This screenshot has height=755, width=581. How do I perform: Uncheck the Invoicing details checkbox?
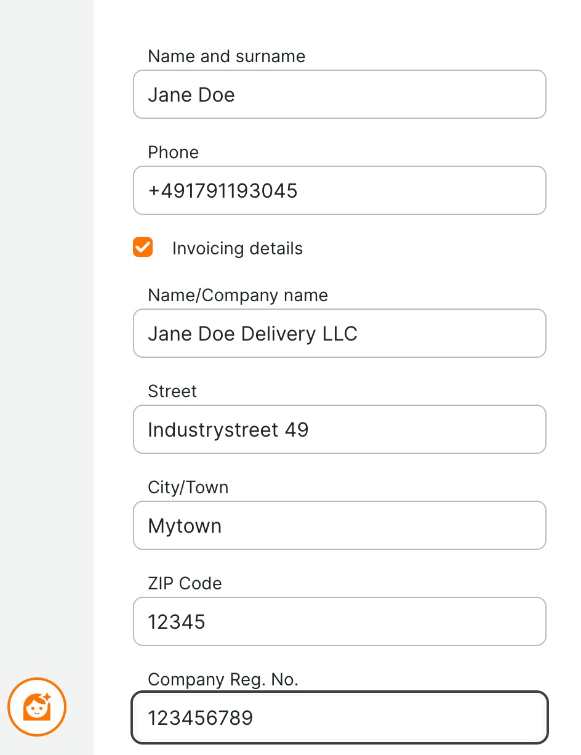[x=143, y=248]
